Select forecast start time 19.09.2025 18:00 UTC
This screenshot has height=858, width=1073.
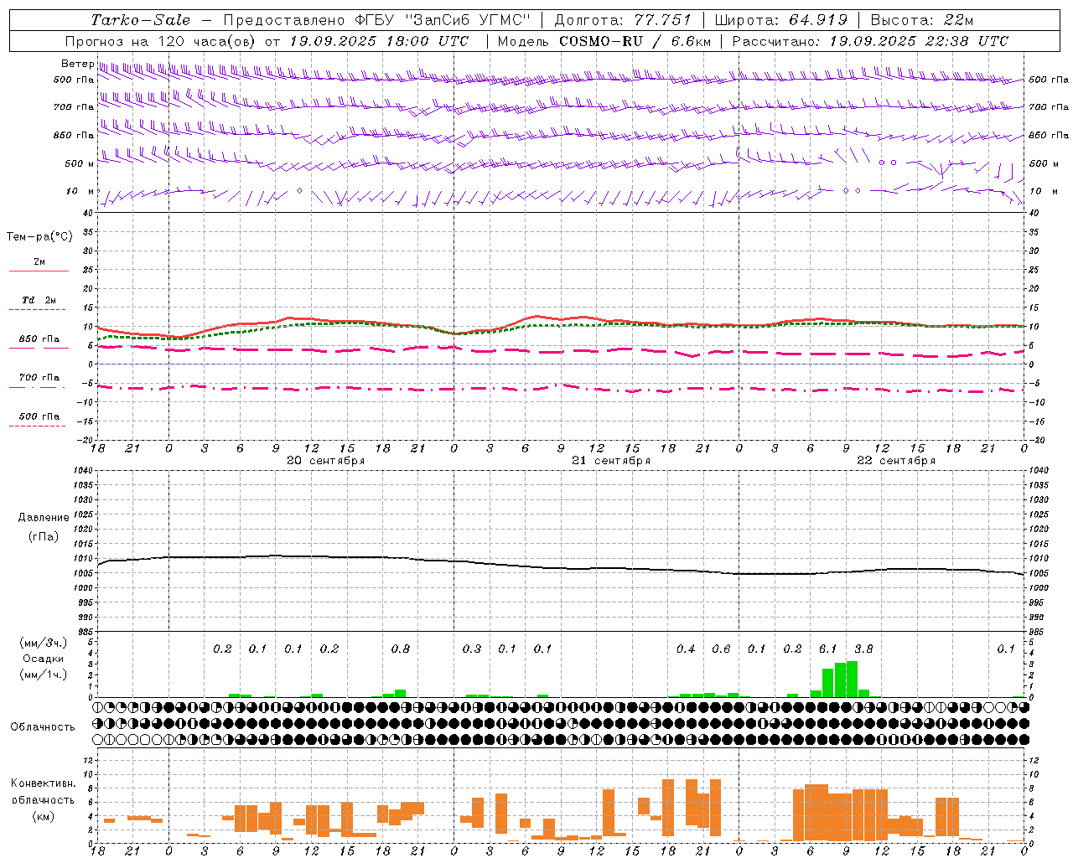pyautogui.click(x=379, y=41)
